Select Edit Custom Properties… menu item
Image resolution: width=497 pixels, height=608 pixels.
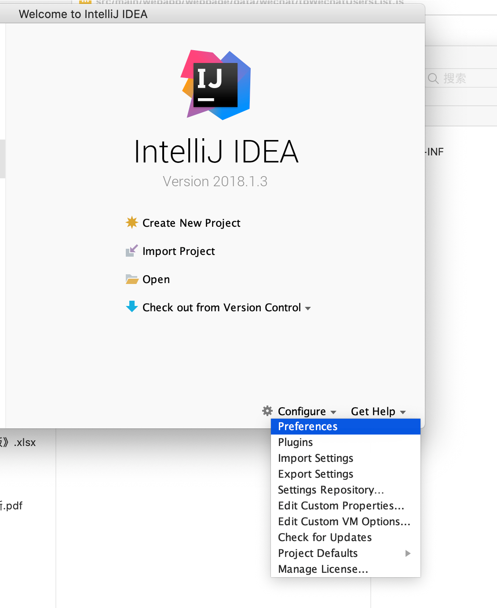click(x=346, y=506)
